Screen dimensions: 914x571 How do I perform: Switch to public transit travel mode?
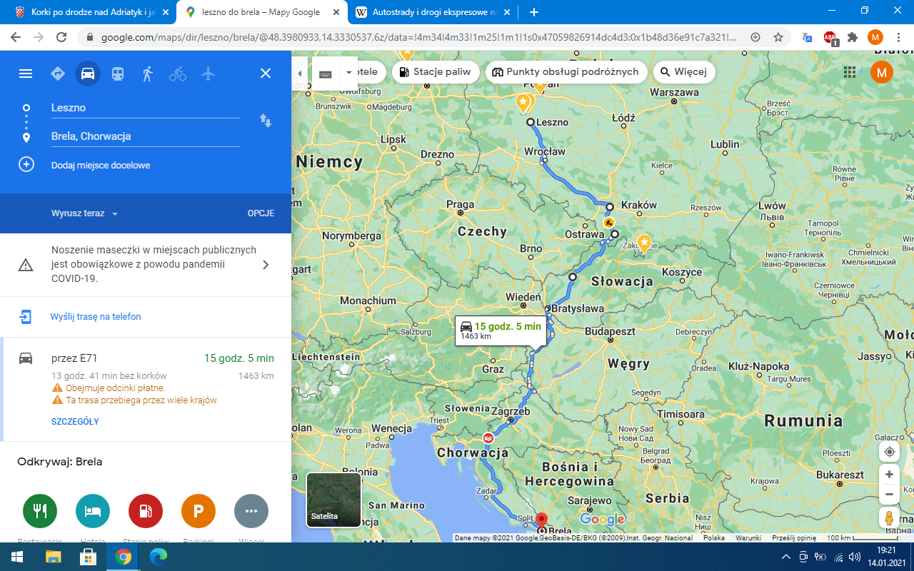(x=118, y=74)
